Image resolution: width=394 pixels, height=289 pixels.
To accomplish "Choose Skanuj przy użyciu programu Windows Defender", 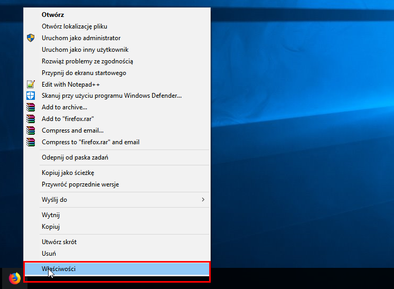I will pyautogui.click(x=117, y=96).
